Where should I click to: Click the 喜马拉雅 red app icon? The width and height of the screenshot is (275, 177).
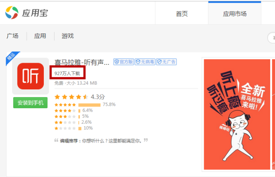click(31, 76)
